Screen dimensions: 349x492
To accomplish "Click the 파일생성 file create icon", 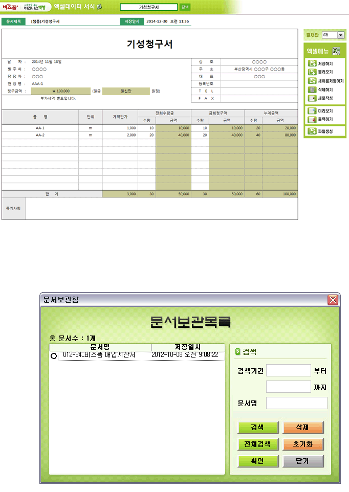I will click(x=312, y=131).
